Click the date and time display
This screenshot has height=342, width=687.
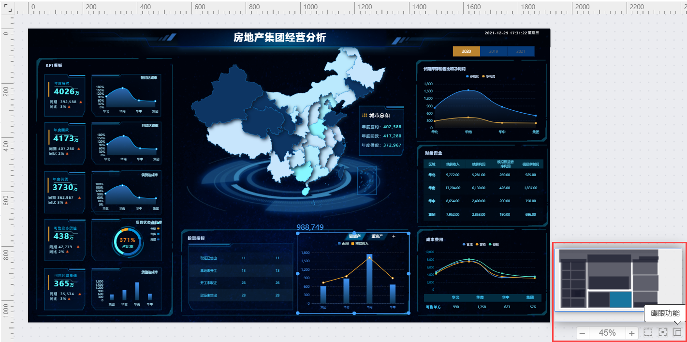(x=511, y=33)
